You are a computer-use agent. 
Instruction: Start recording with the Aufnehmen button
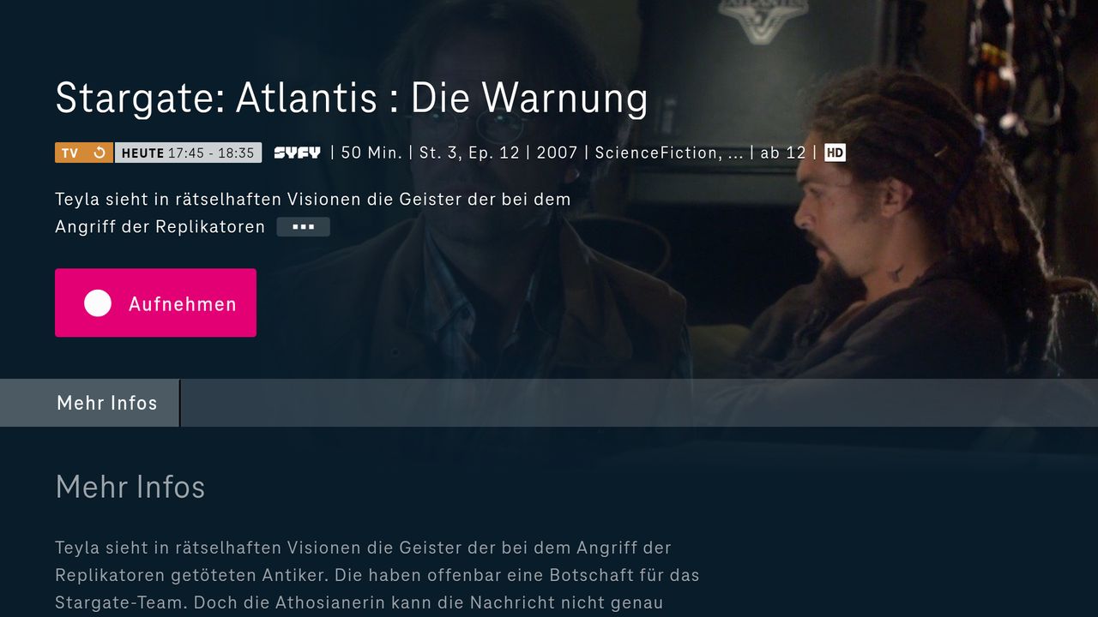click(x=155, y=303)
